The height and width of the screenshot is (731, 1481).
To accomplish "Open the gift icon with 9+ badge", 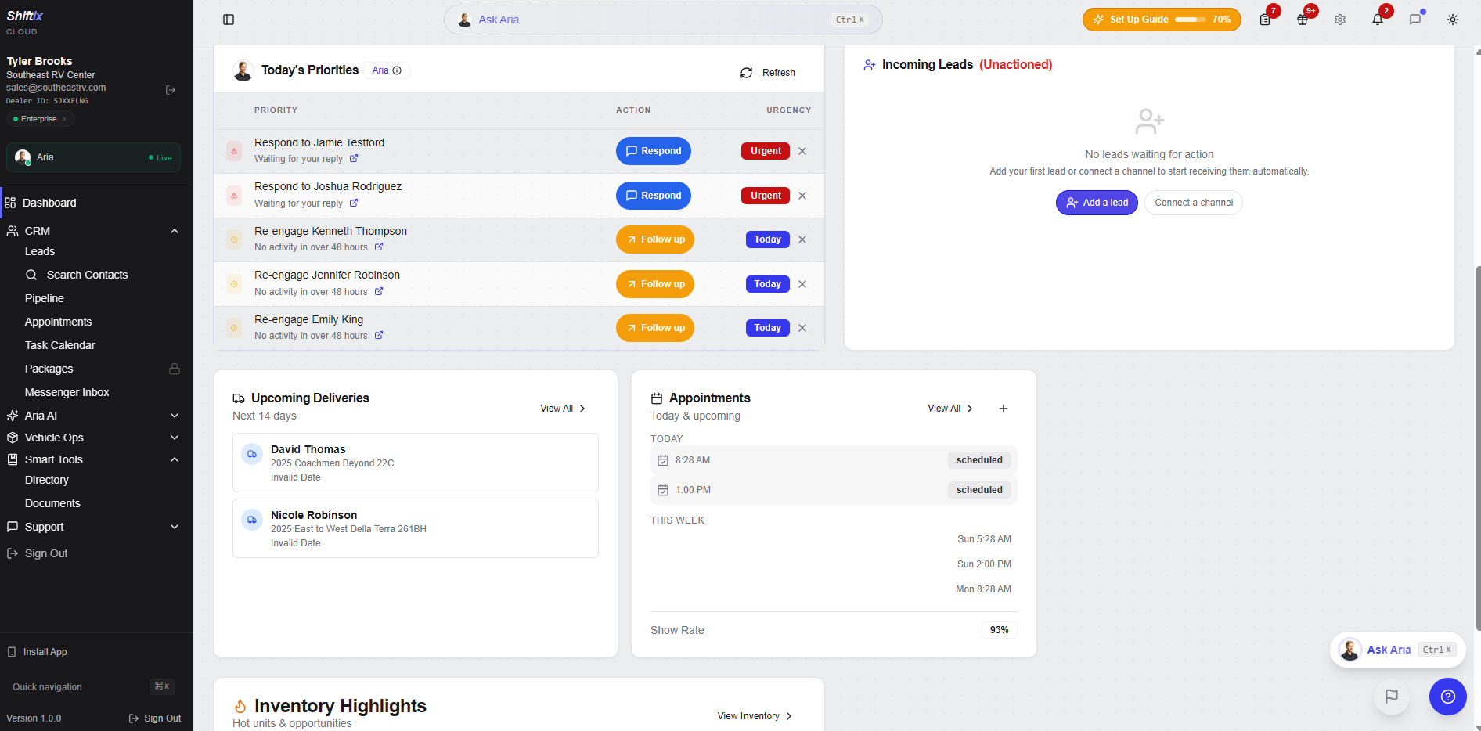I will [x=1303, y=20].
